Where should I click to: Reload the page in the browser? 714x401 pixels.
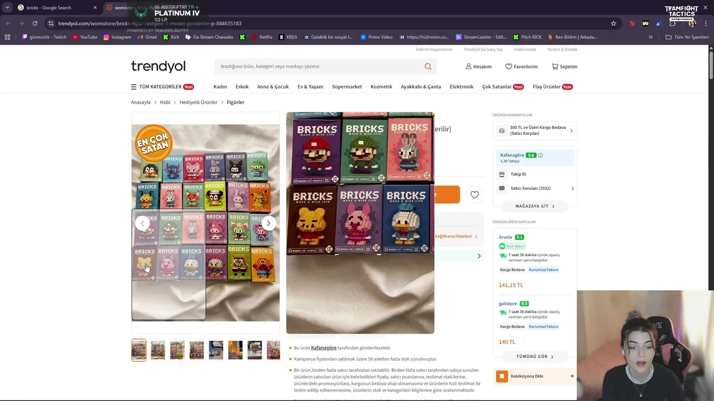click(35, 23)
